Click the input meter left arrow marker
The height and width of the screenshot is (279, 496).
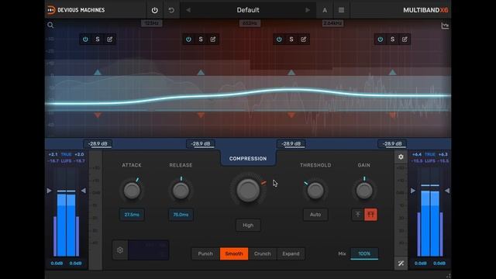pyautogui.click(x=49, y=191)
